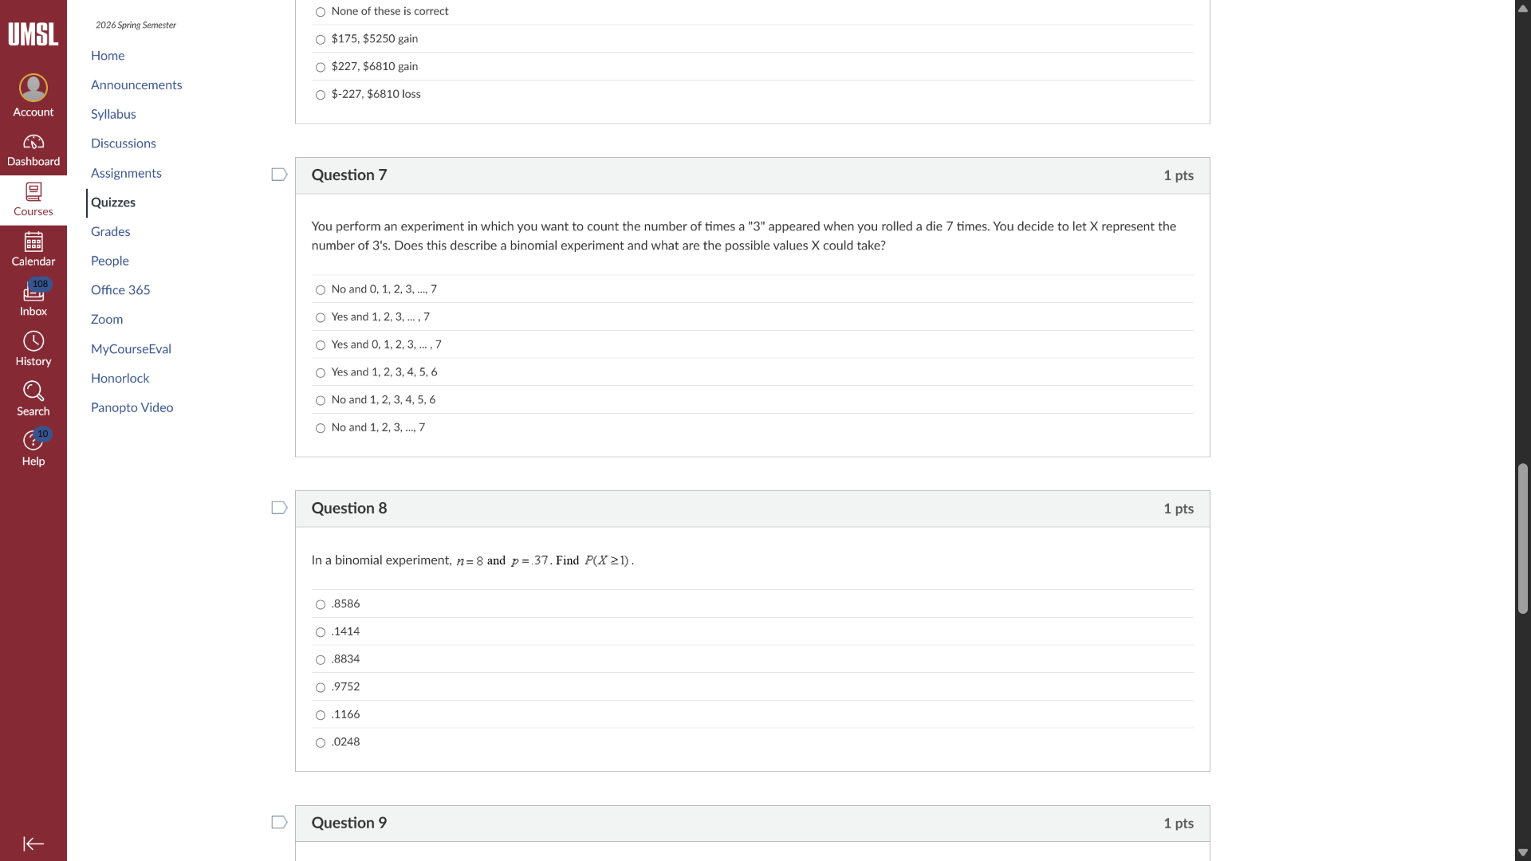
Task: Flag Question 7 for review
Action: (279, 175)
